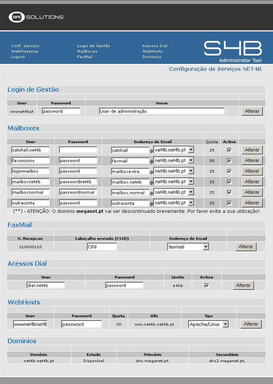The height and width of the screenshot is (384, 273).
Task: Expand the FaxMail email address dropdown
Action: 206,247
